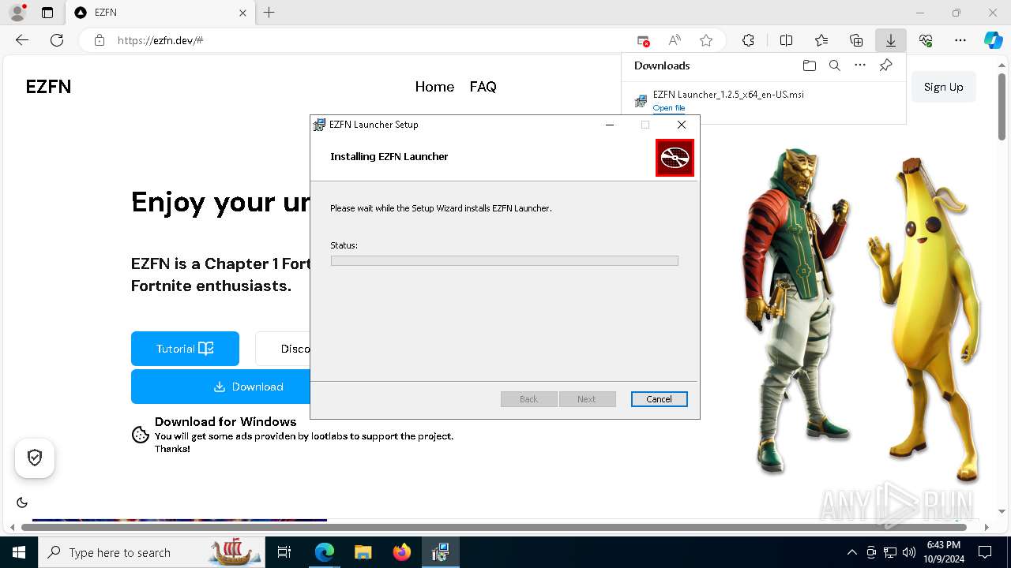
Task: Open more options in Downloads panel
Action: 860,65
